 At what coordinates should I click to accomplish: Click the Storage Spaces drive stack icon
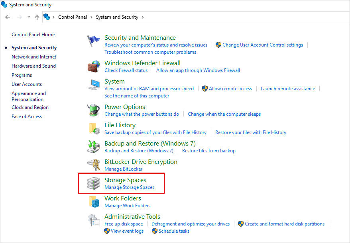[x=94, y=183]
